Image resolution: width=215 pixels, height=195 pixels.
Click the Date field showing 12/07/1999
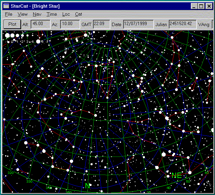point(138,24)
